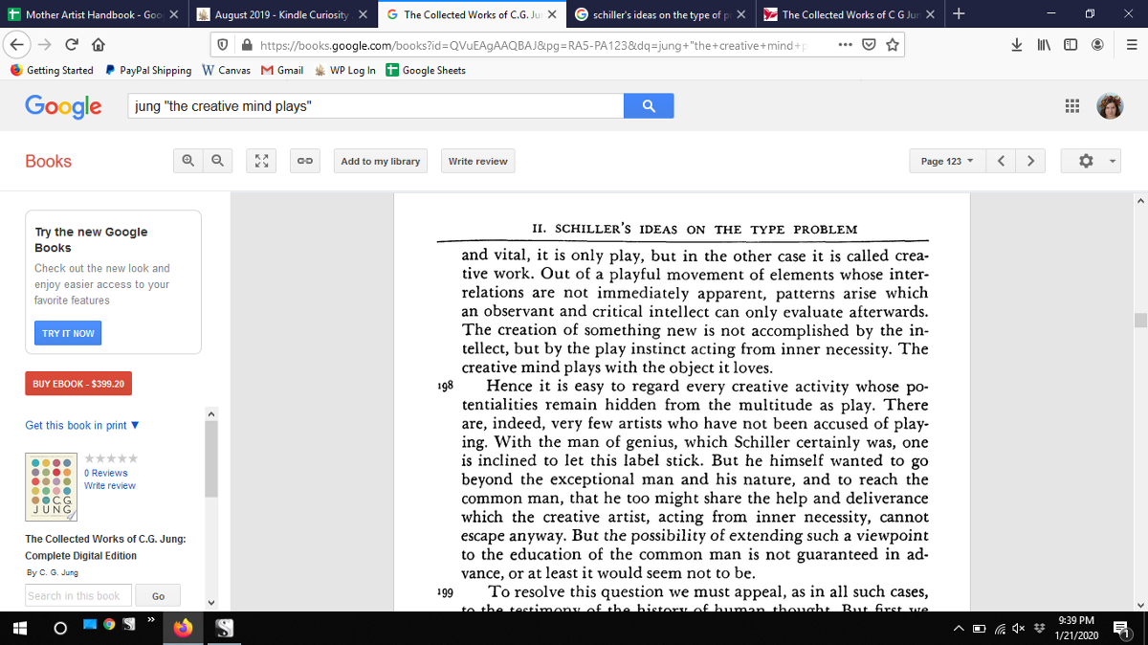Click the page vertical scrollbar thumb
Screen dimensions: 1148x645
click(1140, 321)
